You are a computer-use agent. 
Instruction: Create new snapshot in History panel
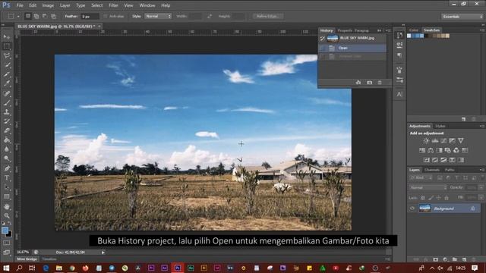click(370, 83)
